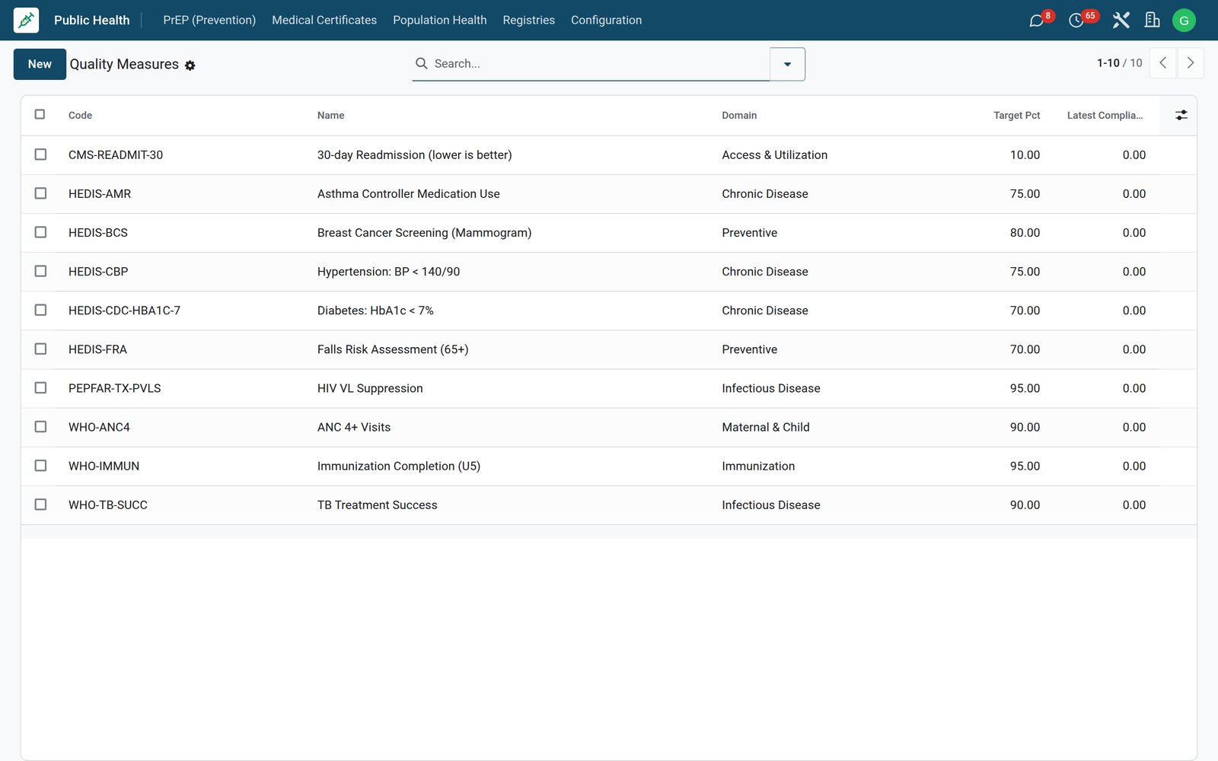Open the optional columns adjust icon

click(x=1181, y=115)
